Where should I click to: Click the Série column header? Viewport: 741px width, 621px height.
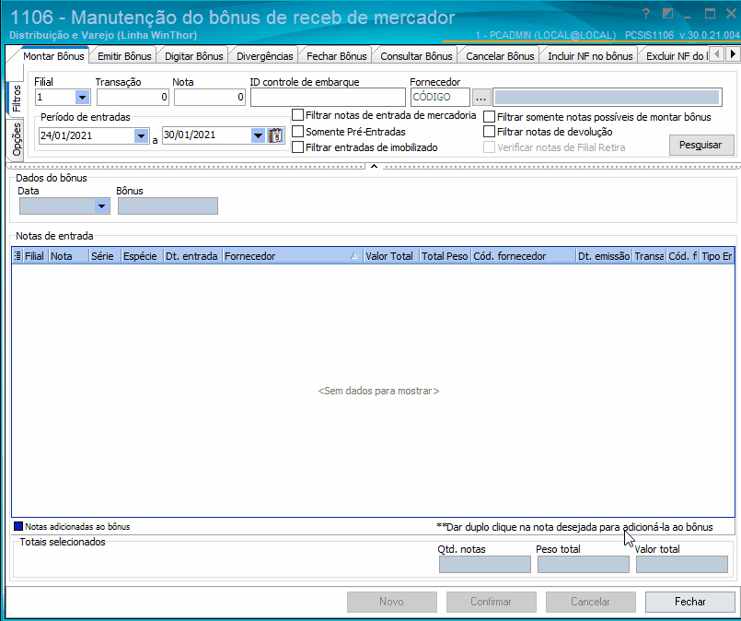(105, 256)
